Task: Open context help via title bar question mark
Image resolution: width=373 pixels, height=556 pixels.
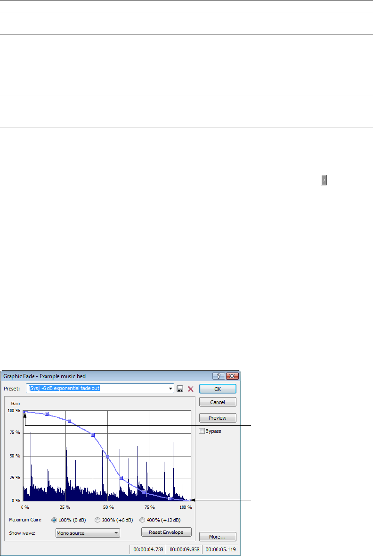Action: (219, 376)
